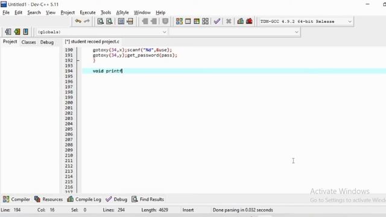The height and width of the screenshot is (217, 386).
Task: Click line number 210 in gutter
Action: click(x=69, y=156)
